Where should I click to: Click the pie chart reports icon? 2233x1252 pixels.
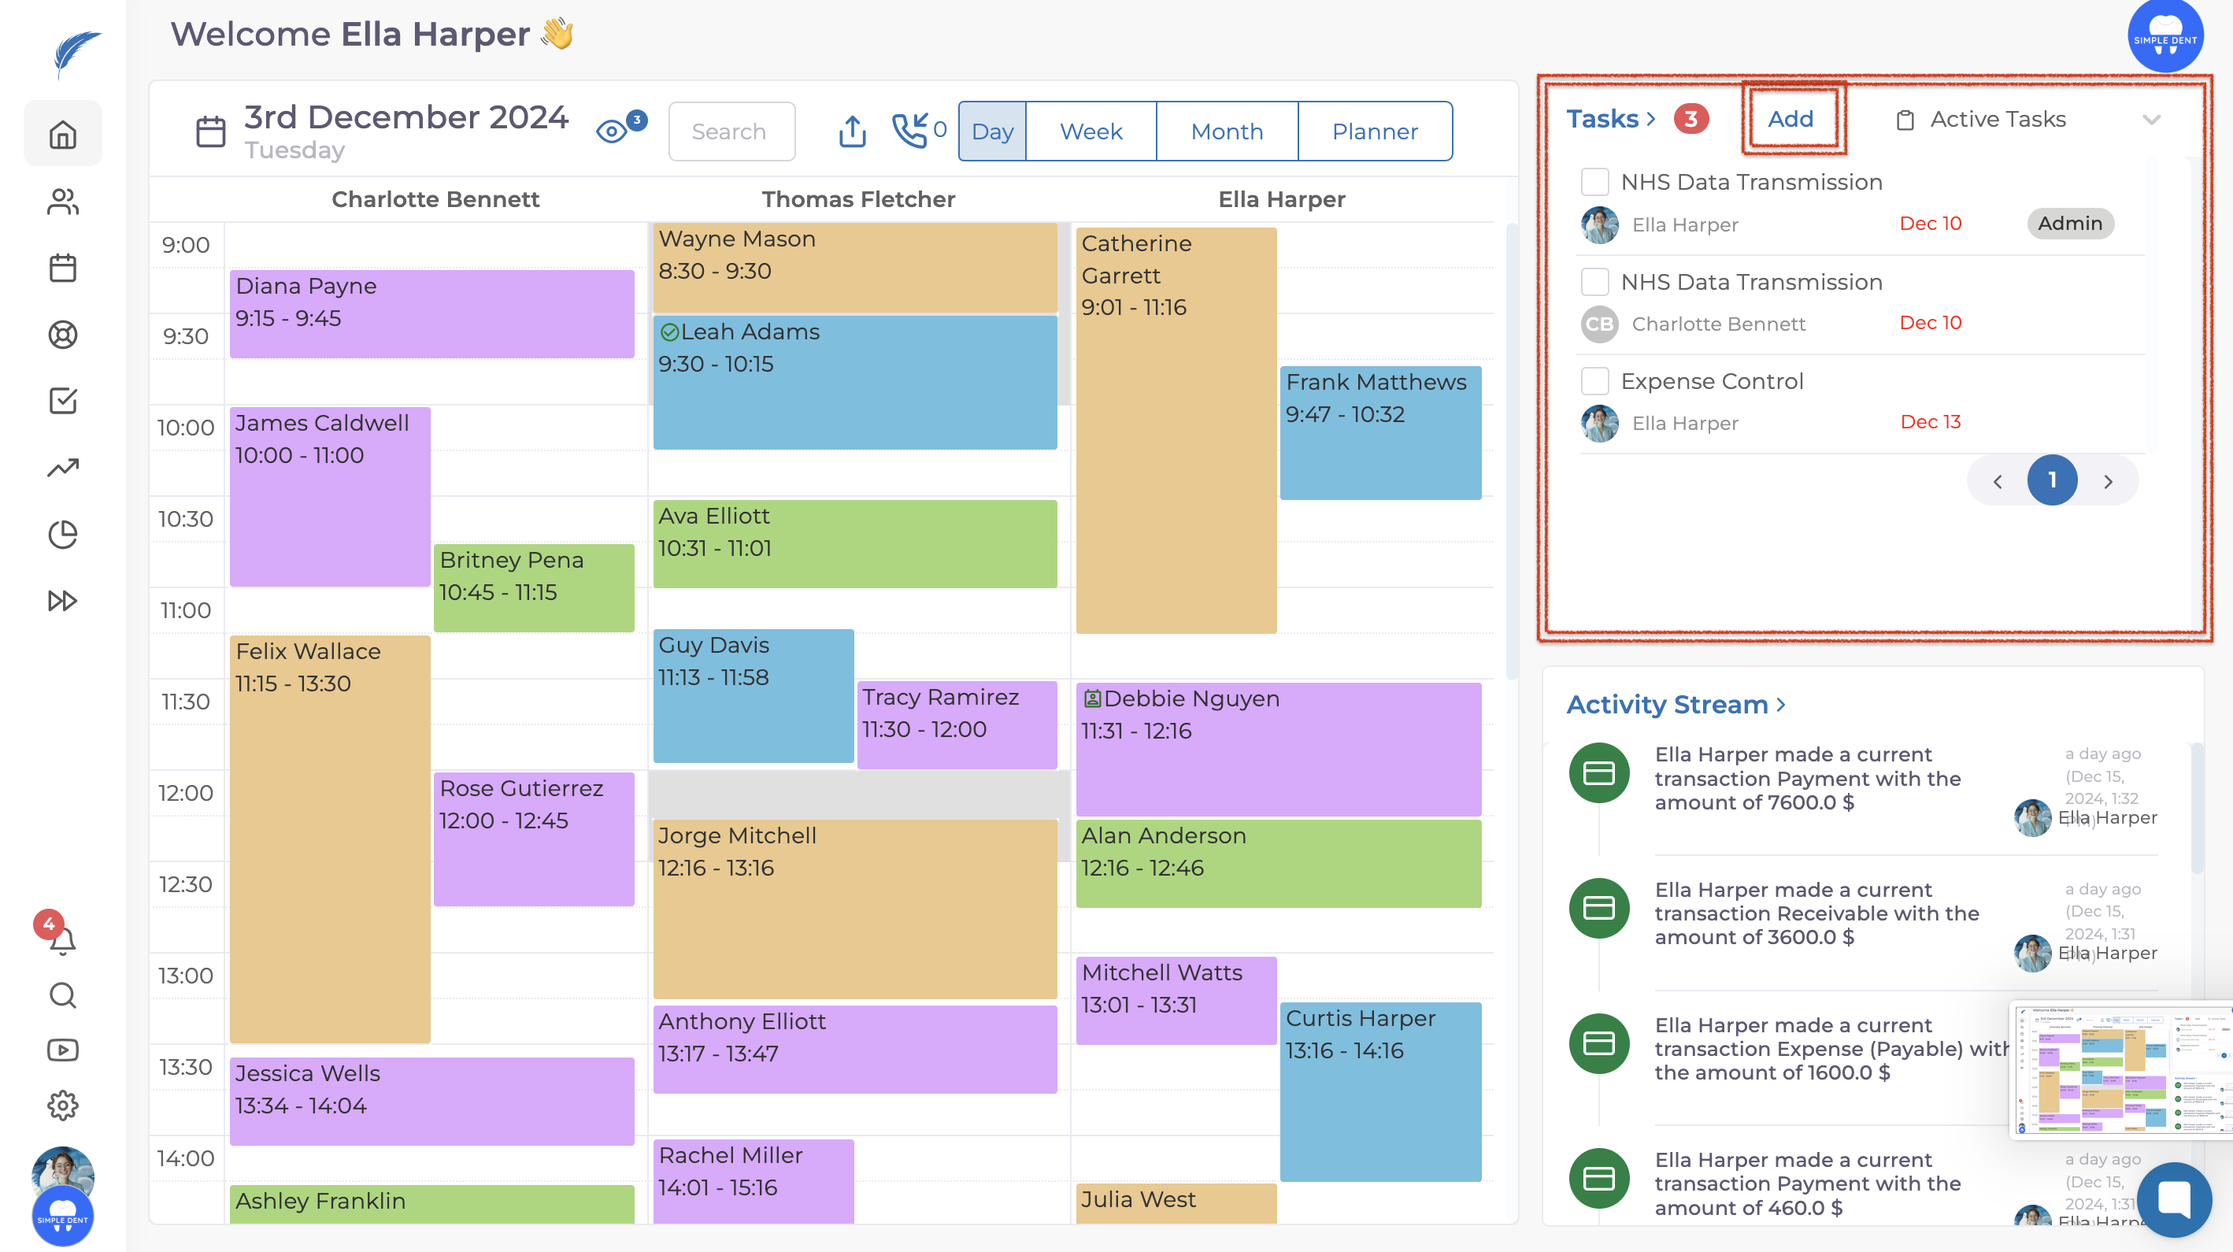[x=62, y=534]
